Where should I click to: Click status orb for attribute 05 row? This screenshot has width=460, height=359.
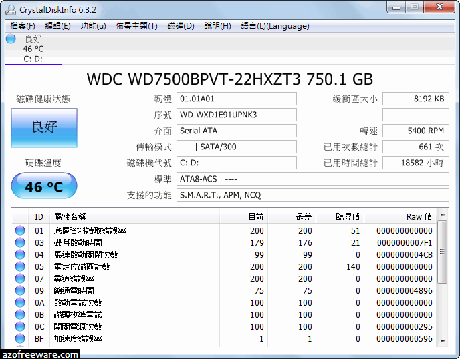tap(20, 266)
